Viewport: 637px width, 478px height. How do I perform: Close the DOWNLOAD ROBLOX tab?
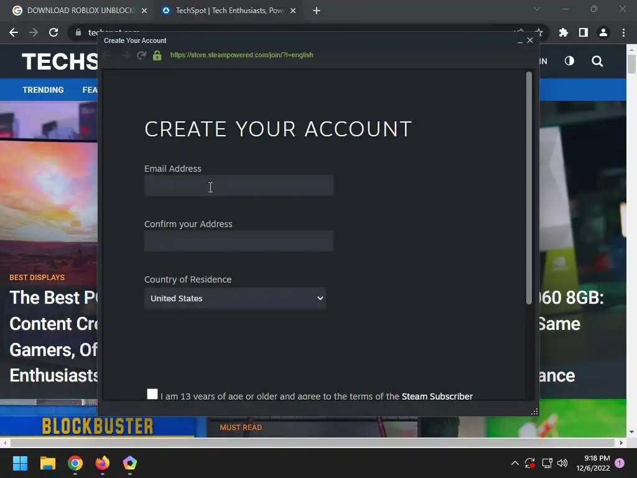click(144, 11)
